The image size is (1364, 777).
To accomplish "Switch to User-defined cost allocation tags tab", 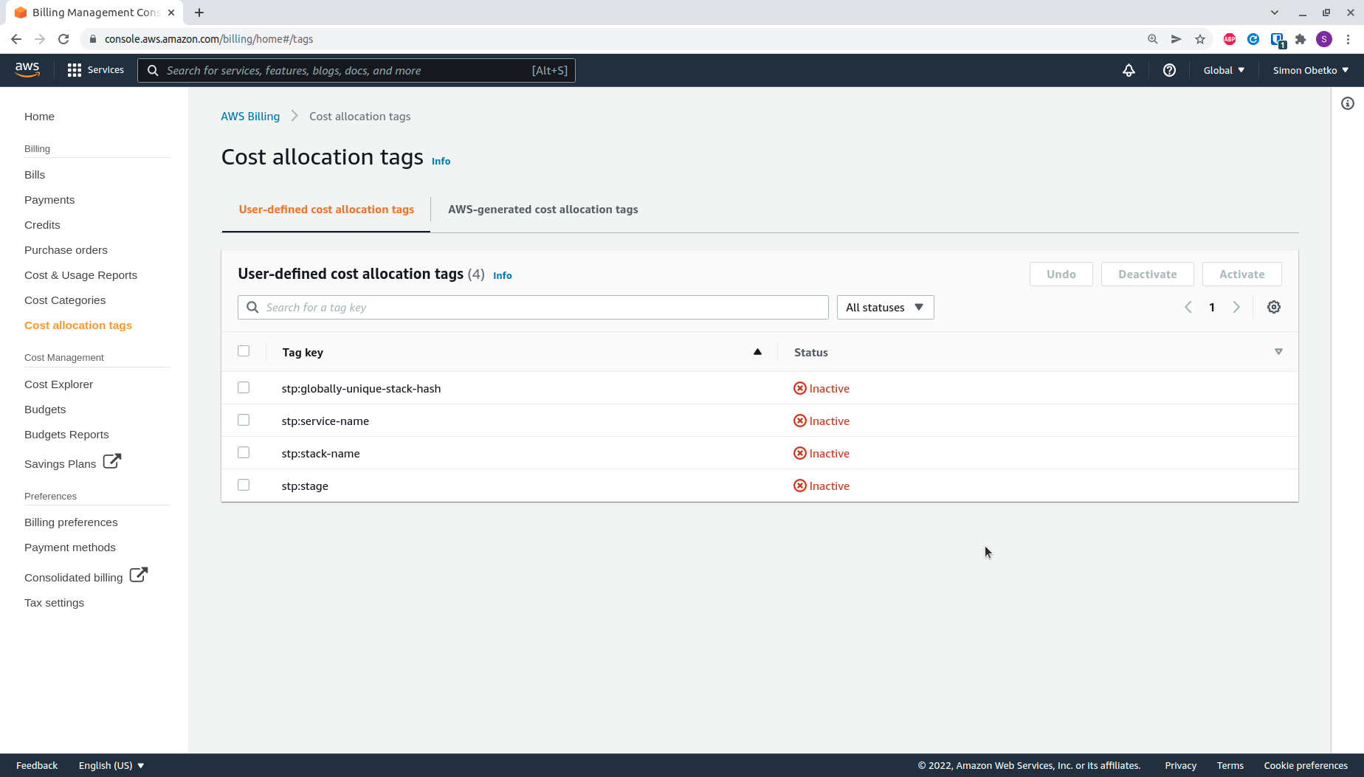I will tap(326, 210).
